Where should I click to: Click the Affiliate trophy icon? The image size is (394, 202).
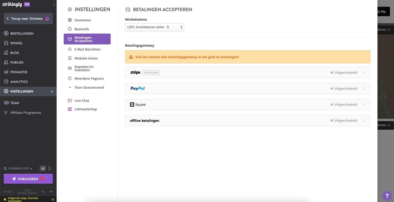pos(6,113)
